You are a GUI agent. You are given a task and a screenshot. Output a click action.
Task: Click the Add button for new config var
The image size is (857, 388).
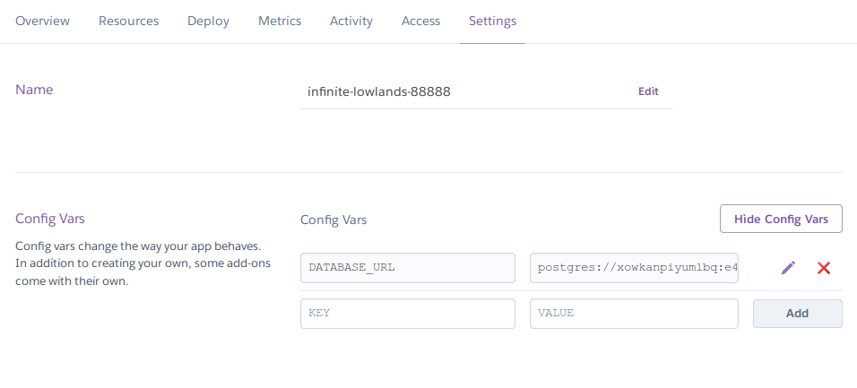tap(798, 314)
